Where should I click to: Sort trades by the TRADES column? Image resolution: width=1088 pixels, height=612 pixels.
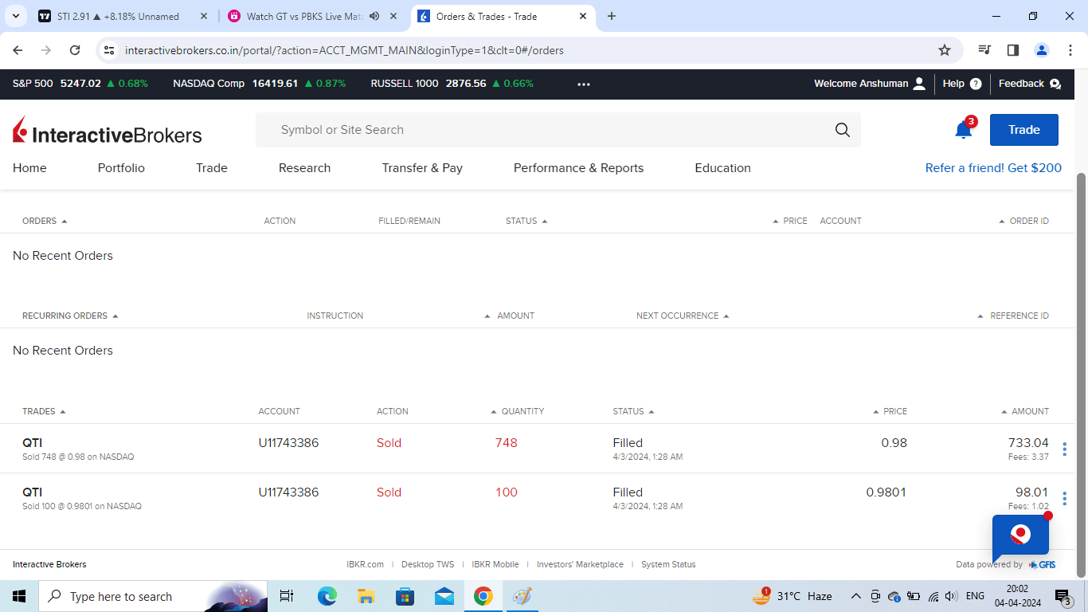[44, 411]
